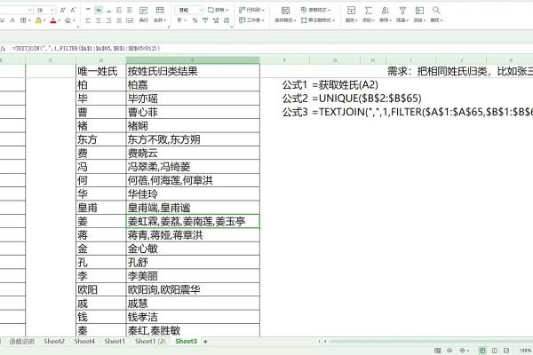This screenshot has width=533, height=355.
Task: Apply distributed alignment
Action: 130,20
